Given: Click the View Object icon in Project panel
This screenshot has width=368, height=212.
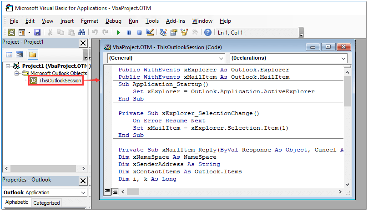Looking at the screenshot, I should [20, 55].
